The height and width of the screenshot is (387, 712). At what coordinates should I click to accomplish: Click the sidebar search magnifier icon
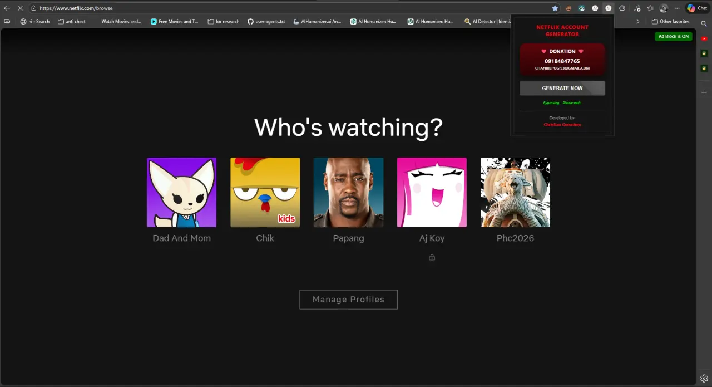tap(704, 24)
